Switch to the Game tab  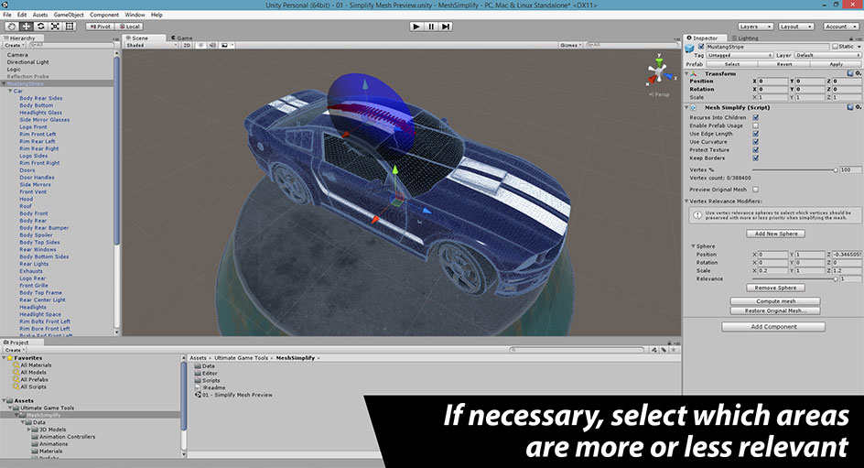tap(182, 38)
